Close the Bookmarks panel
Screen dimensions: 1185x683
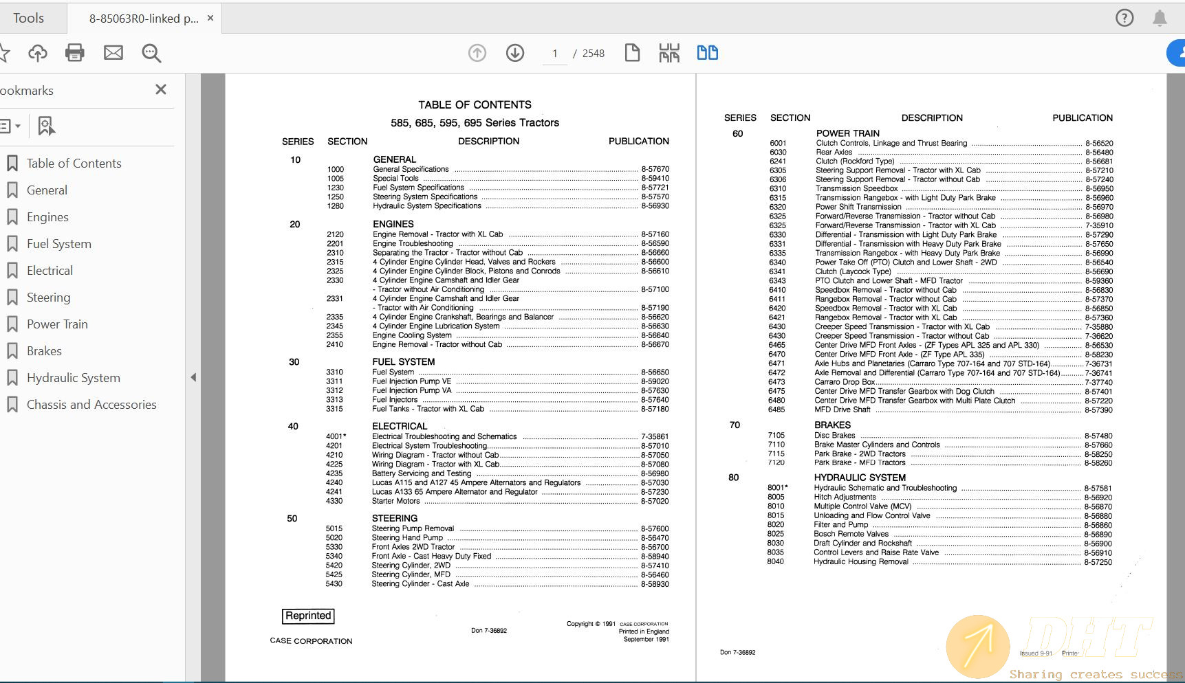[x=161, y=89]
